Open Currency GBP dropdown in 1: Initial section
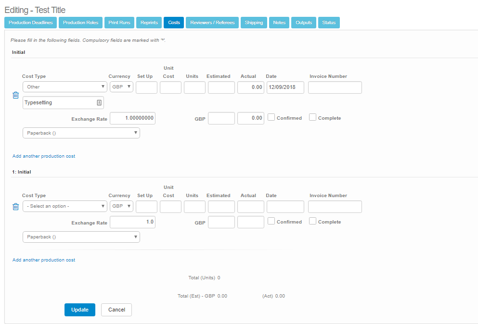This screenshot has height=324, width=478. (121, 206)
